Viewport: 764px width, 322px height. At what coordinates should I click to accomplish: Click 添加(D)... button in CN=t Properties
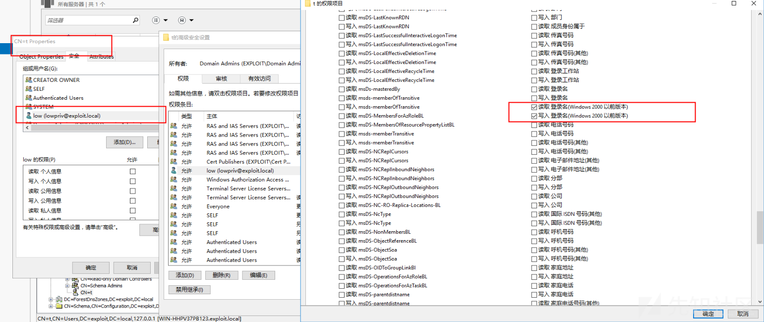[124, 142]
